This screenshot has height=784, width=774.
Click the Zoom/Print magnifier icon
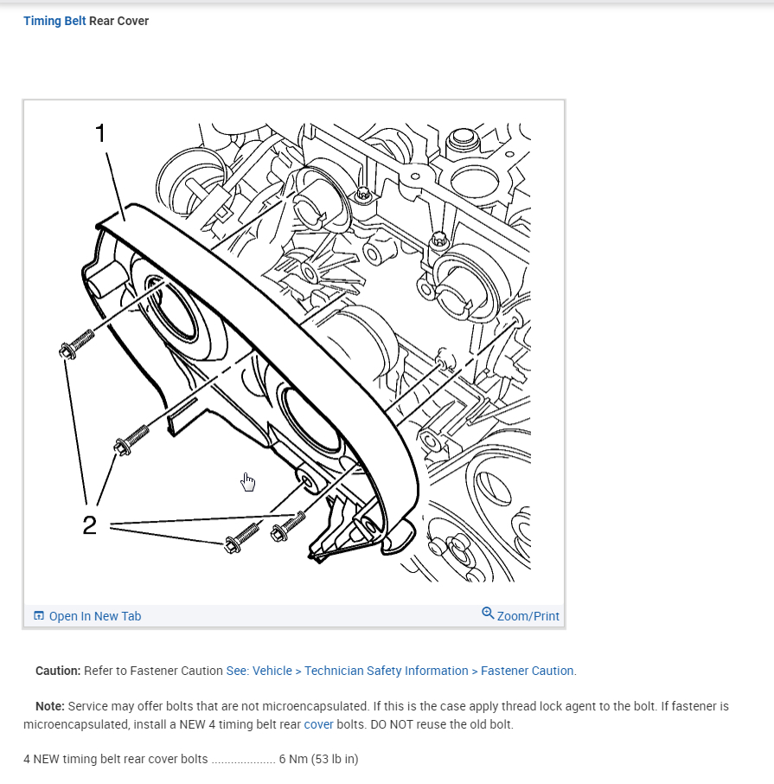coord(488,613)
